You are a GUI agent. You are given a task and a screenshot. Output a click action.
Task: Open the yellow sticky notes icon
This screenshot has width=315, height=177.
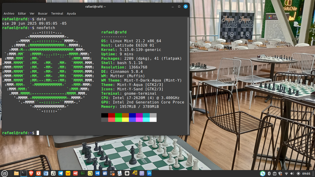click(90, 173)
